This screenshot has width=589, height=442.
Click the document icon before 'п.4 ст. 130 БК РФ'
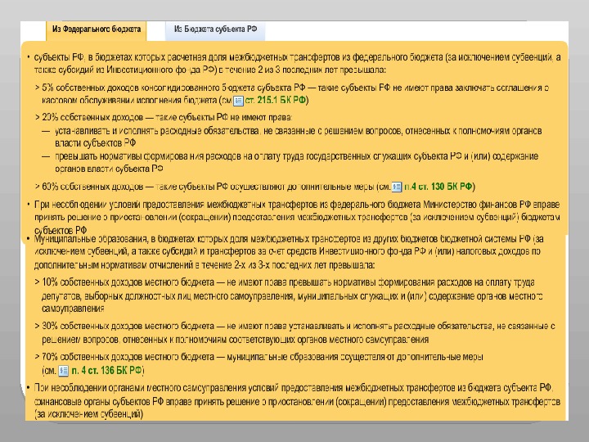(397, 187)
